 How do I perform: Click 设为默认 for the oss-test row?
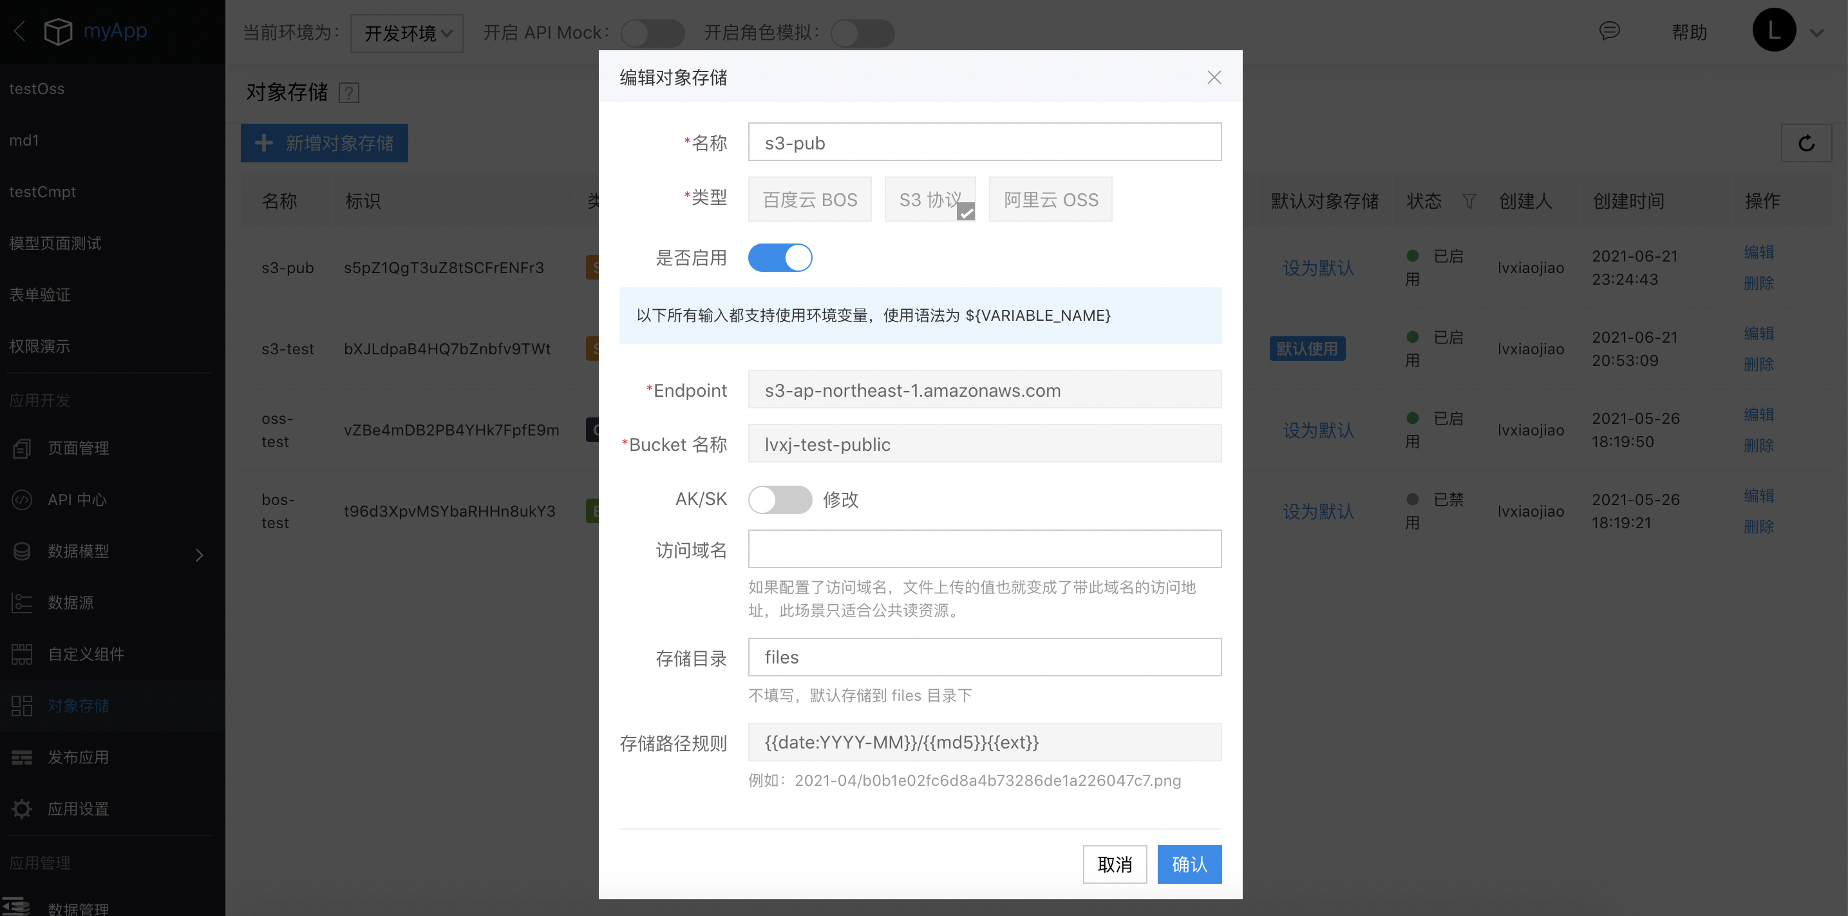(1318, 431)
